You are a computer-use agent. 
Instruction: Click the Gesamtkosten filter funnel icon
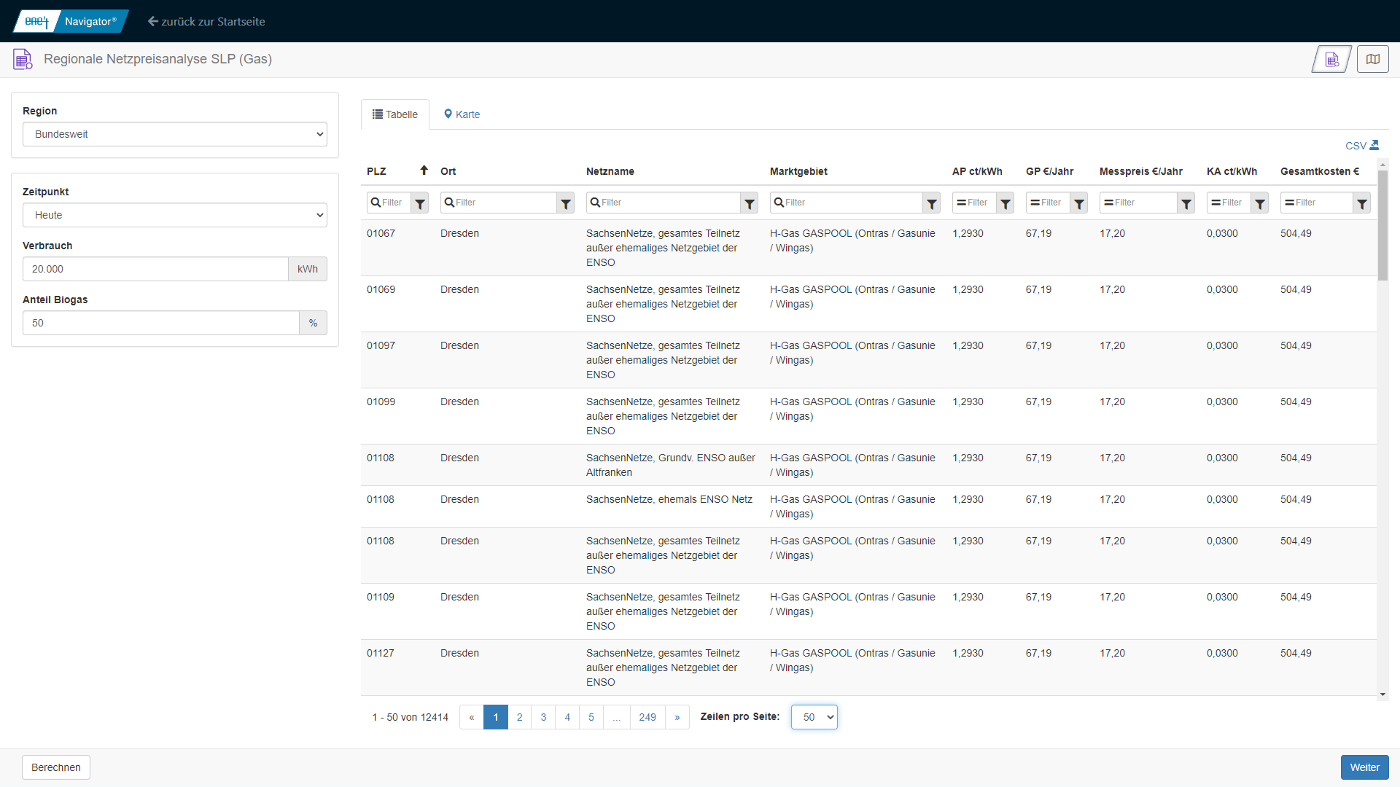tap(1361, 203)
